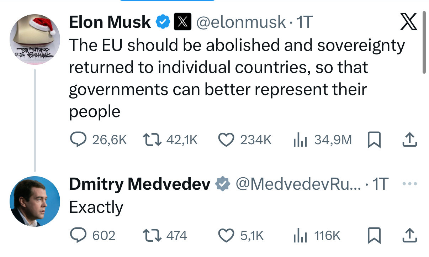Share Elon Musk's post
The height and width of the screenshot is (257, 429).
tap(409, 140)
